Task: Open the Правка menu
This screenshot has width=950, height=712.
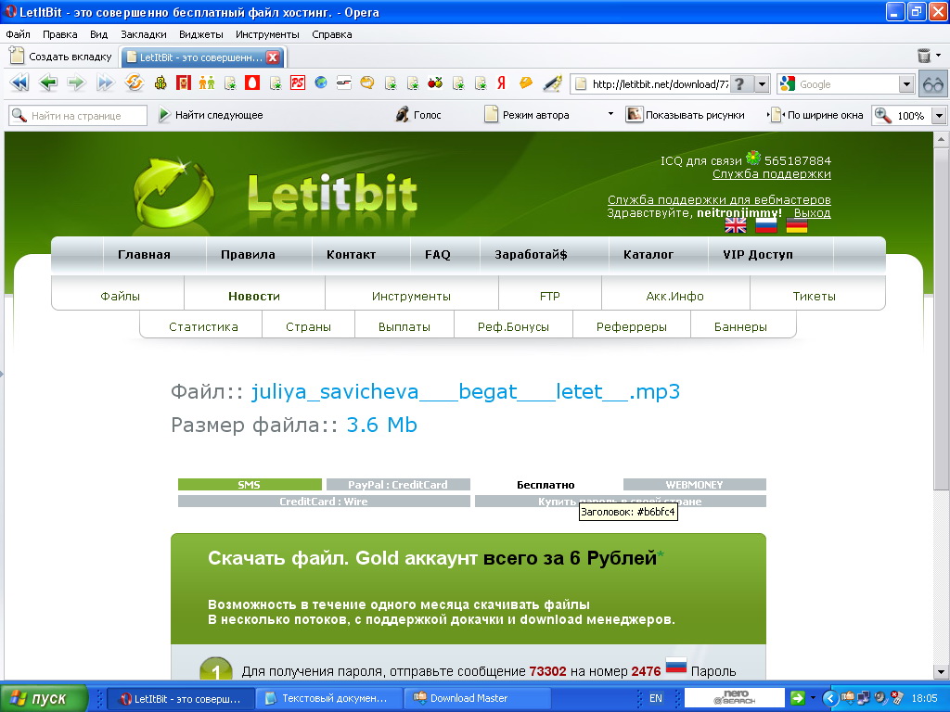Action: 60,34
